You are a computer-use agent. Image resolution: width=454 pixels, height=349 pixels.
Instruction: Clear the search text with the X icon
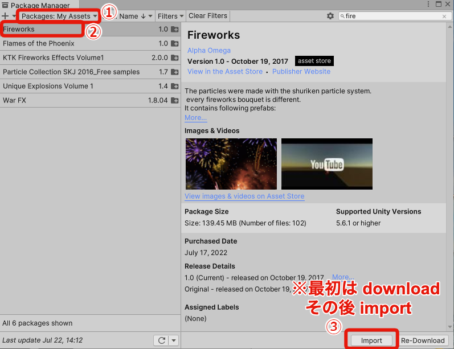[x=444, y=17]
